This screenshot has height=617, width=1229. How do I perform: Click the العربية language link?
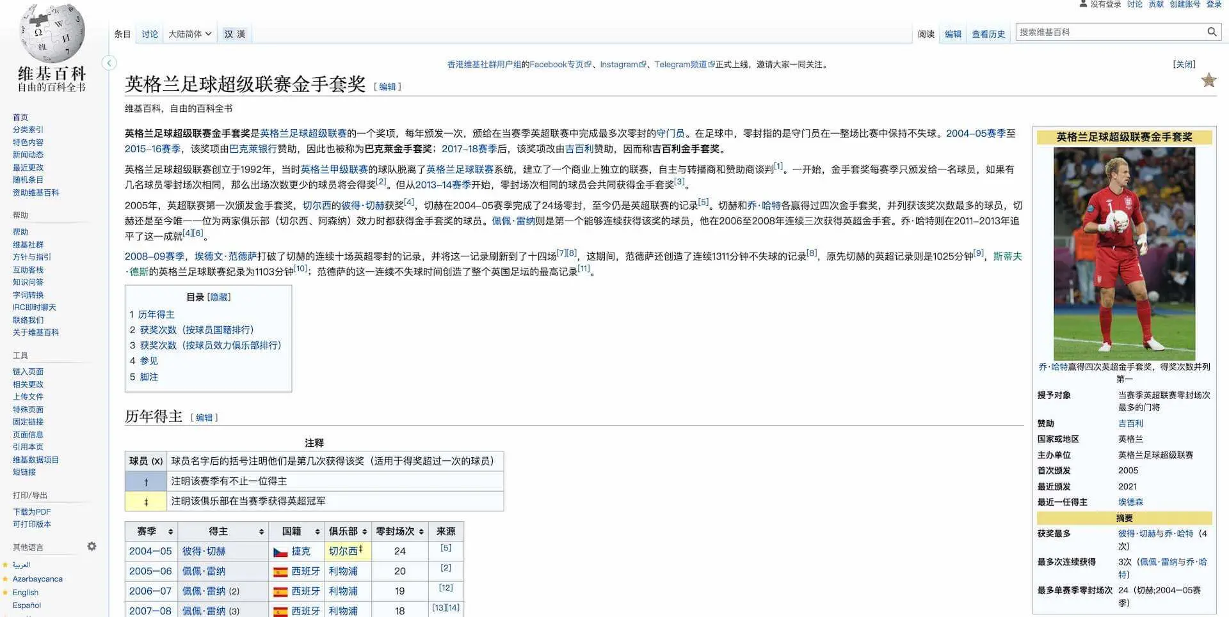(21, 565)
